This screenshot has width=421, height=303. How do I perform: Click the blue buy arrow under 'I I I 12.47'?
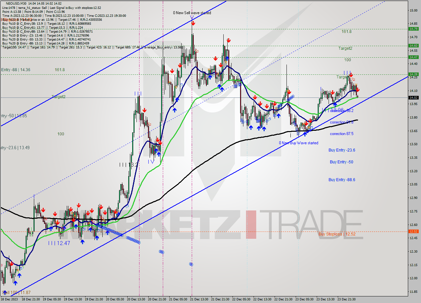[x=82, y=242]
